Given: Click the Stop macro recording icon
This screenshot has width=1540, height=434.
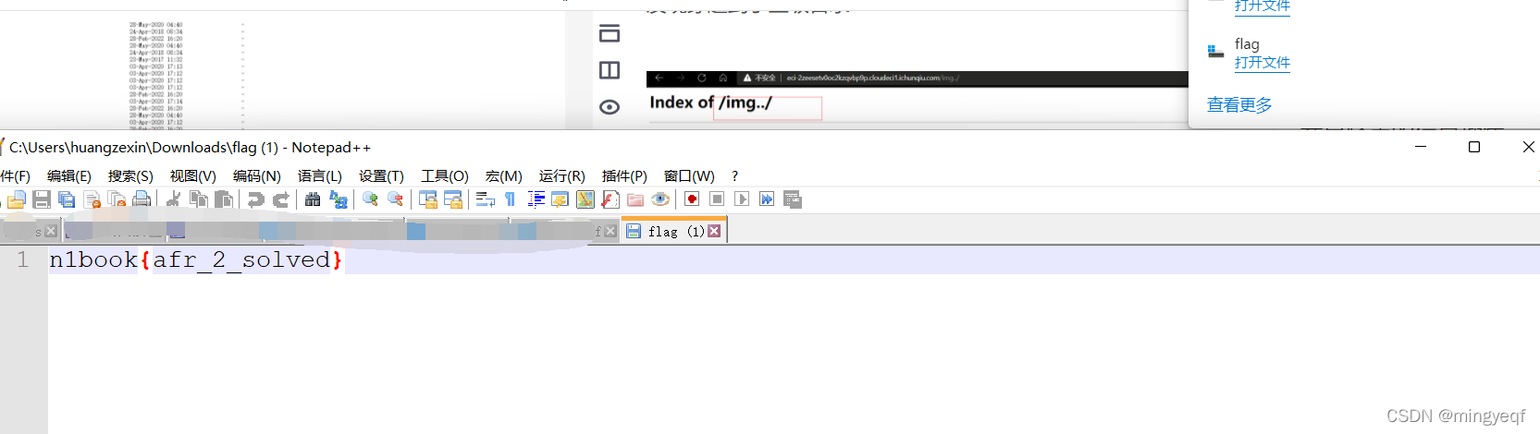Looking at the screenshot, I should 717,199.
